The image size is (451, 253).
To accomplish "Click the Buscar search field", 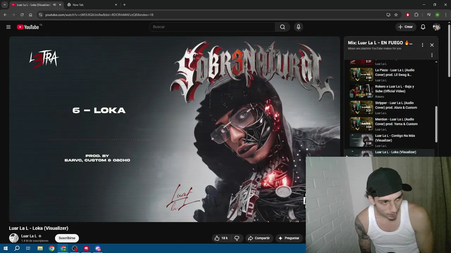I will point(212,27).
